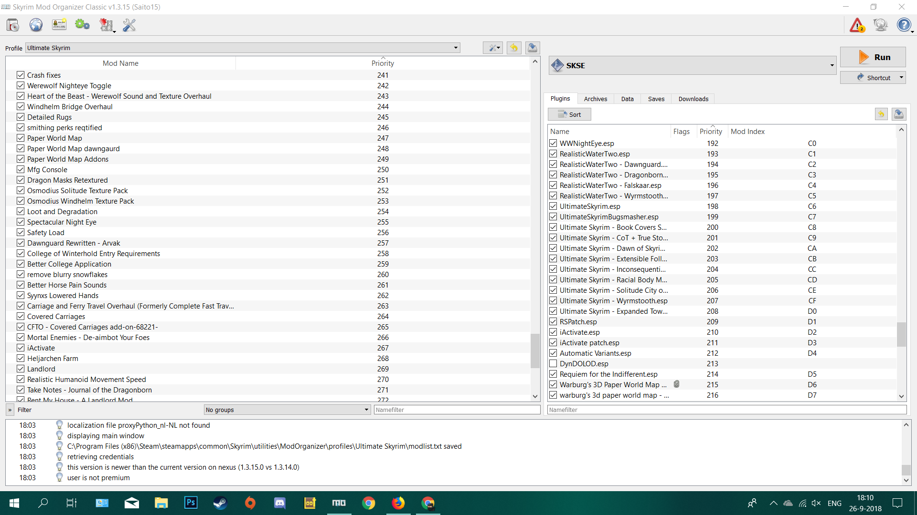This screenshot has height=515, width=917.
Task: Switch to the Plugins tab
Action: click(560, 99)
